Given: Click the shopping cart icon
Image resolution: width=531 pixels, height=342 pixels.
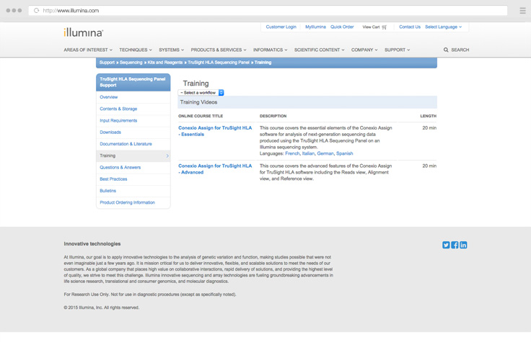Looking at the screenshot, I should (x=385, y=27).
